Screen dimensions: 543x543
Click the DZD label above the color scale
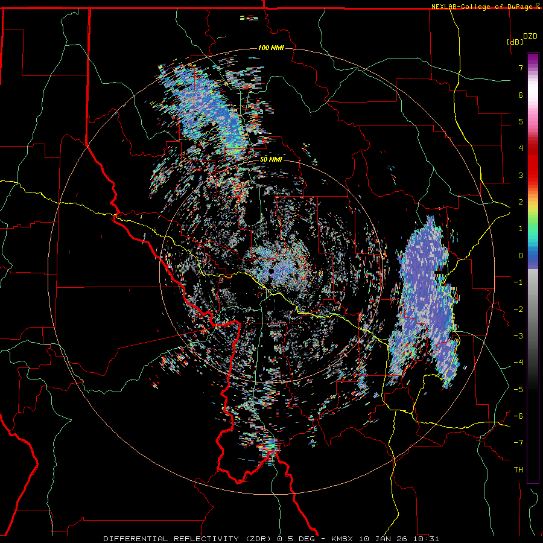coord(530,36)
